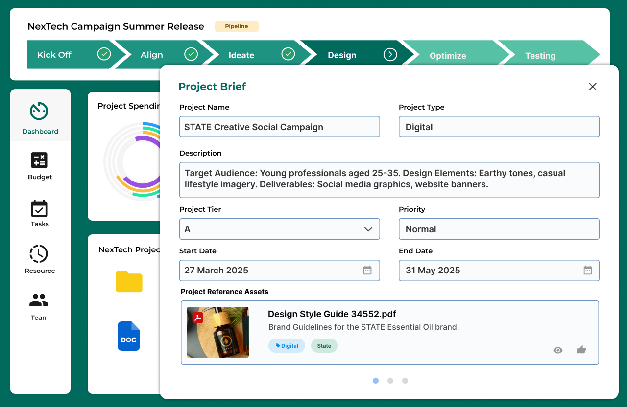The image size is (627, 407).
Task: Expand the Project Tier dropdown
Action: pos(368,229)
